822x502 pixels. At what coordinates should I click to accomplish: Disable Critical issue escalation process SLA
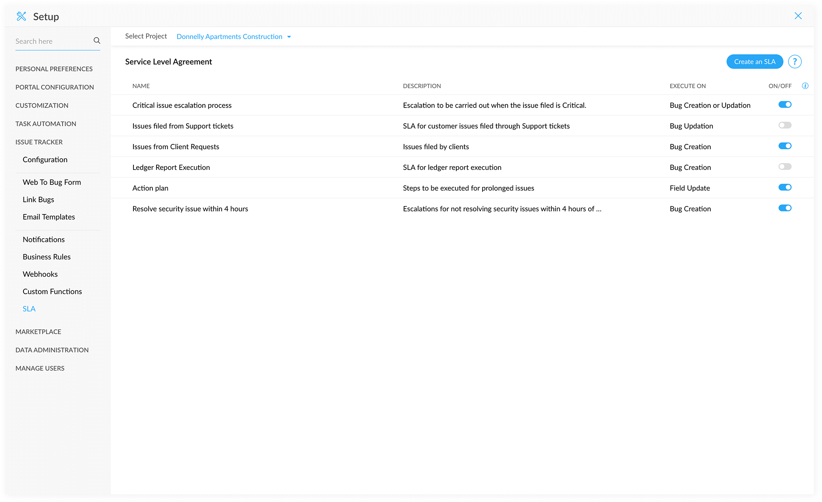pyautogui.click(x=785, y=105)
